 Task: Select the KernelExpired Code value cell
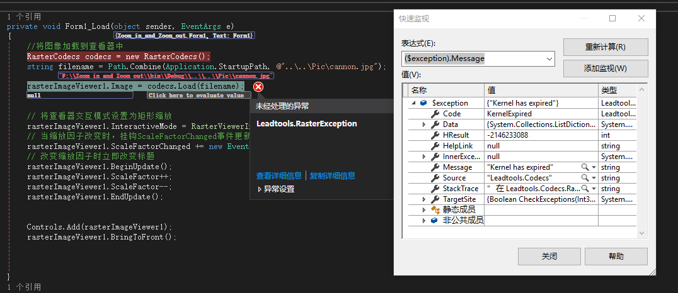pos(541,114)
